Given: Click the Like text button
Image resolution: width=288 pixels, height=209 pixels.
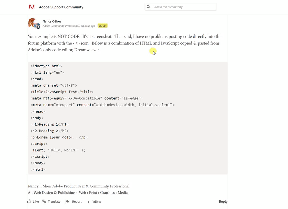Looking at the screenshot, I should pyautogui.click(x=36, y=202).
